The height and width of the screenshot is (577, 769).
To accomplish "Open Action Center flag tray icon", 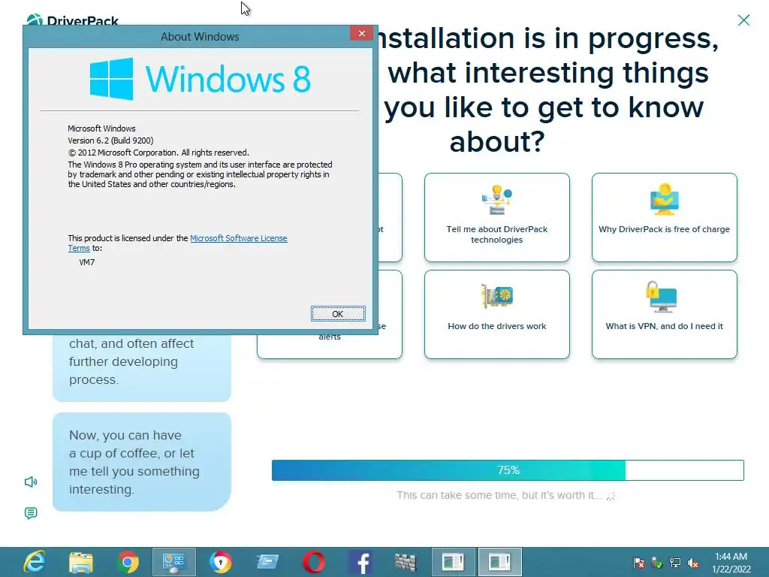I will click(638, 563).
